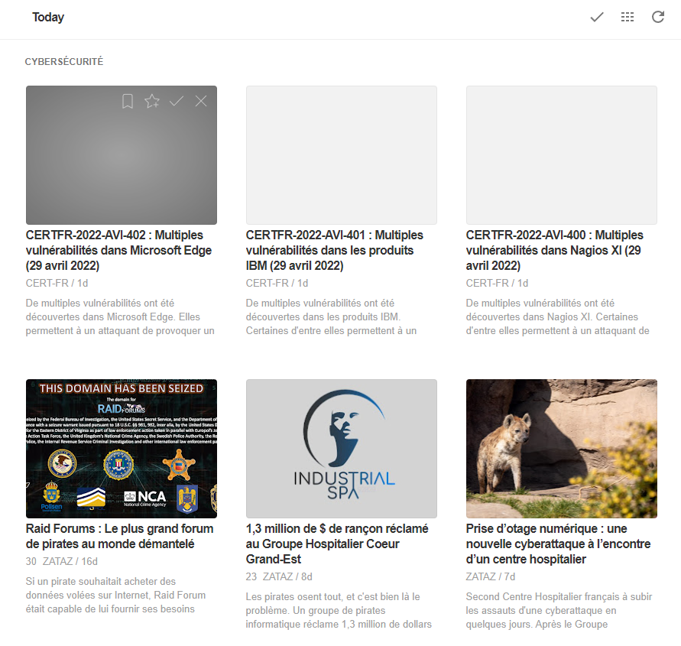Click CERT-FR source under the Nagios XI article
The height and width of the screenshot is (646, 681).
(488, 284)
